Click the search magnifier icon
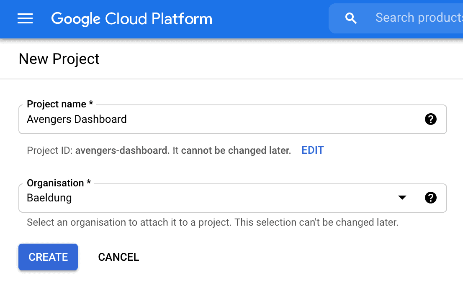 351,18
